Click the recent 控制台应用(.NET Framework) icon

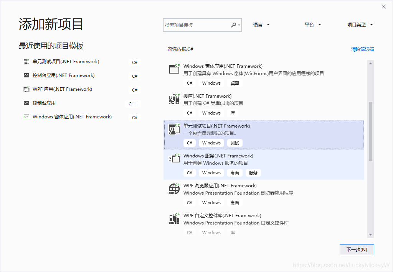pyautogui.click(x=26, y=75)
